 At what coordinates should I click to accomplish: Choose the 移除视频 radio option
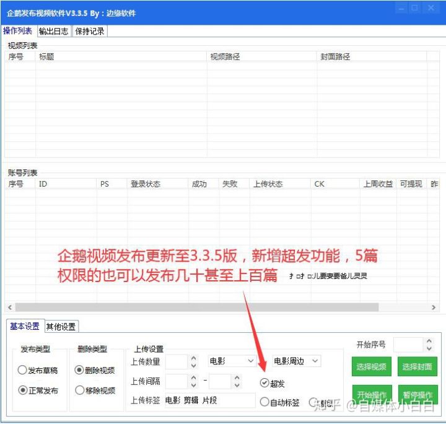[95, 390]
